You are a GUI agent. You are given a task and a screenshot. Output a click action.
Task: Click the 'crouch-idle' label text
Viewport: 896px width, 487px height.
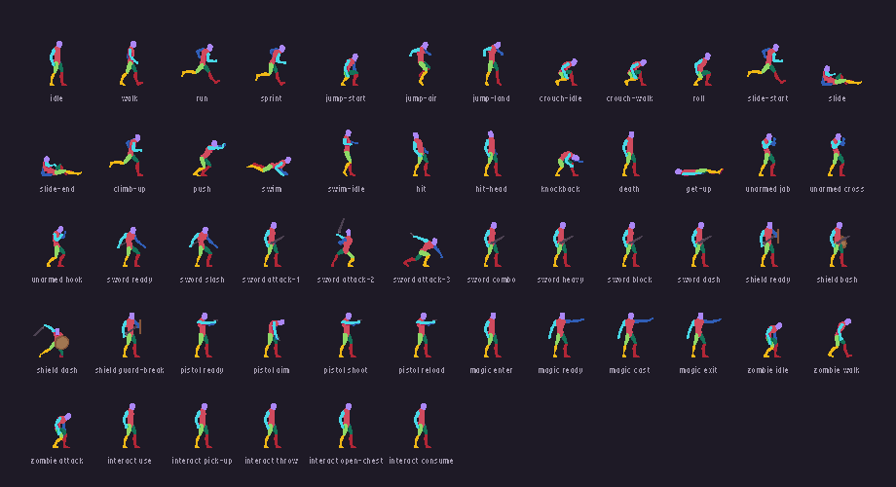coord(561,98)
